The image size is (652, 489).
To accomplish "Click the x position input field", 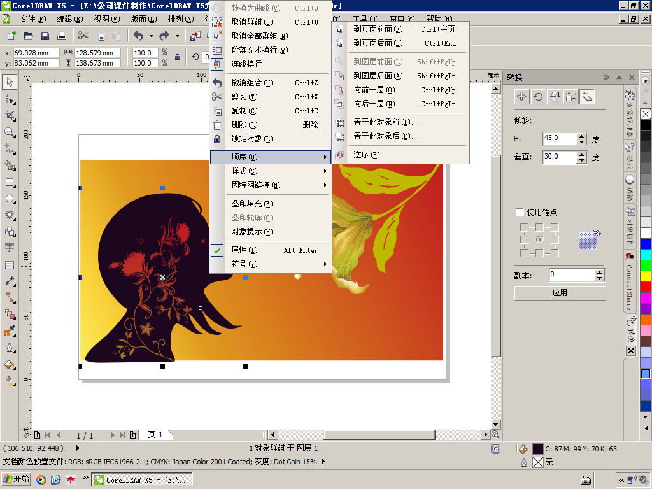I will tap(36, 53).
